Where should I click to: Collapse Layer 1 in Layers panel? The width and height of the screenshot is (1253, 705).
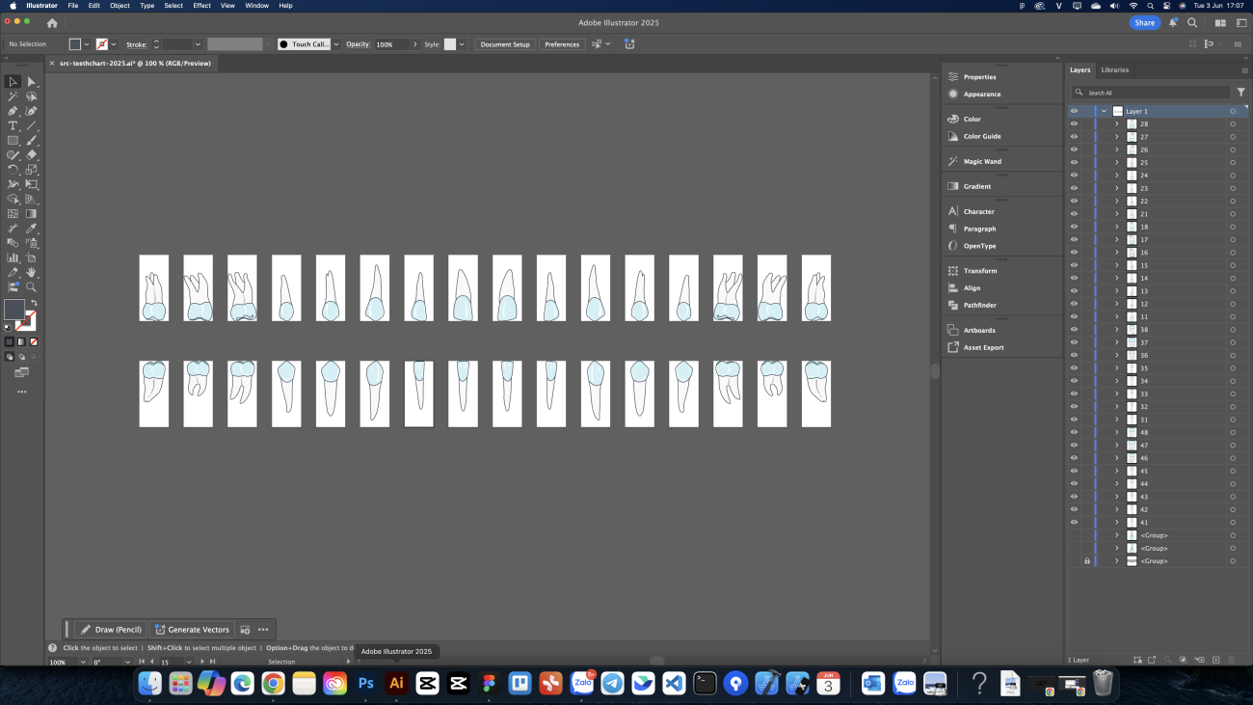coord(1104,111)
